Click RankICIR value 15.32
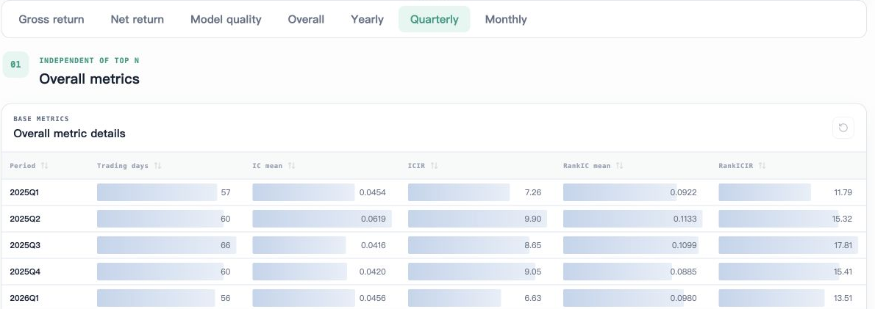875x309 pixels. point(842,219)
